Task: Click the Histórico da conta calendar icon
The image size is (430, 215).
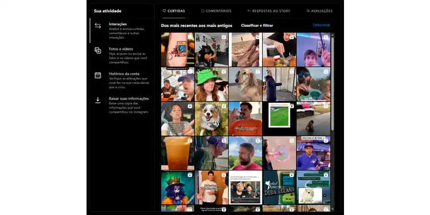Action: [x=98, y=75]
